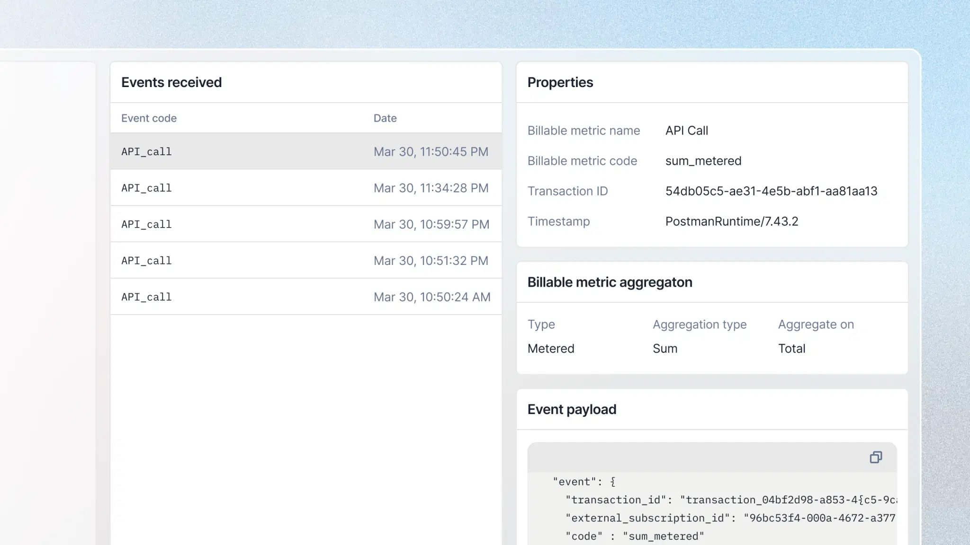Click the Sum aggregation type value

tap(665, 348)
